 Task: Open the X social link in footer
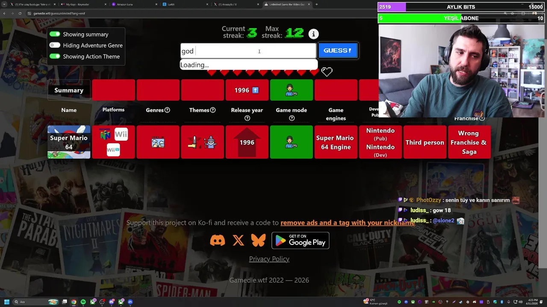click(238, 240)
